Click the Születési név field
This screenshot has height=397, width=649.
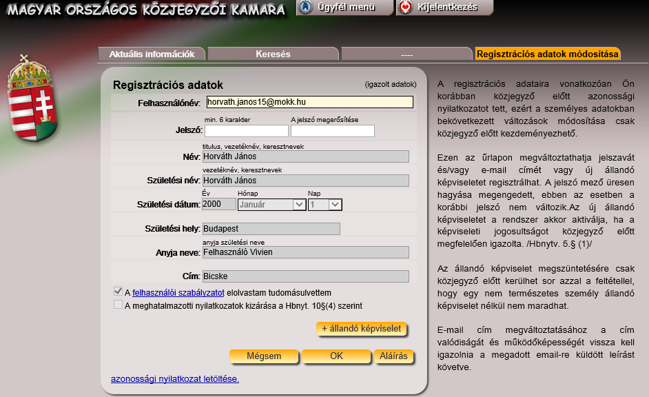coord(305,181)
